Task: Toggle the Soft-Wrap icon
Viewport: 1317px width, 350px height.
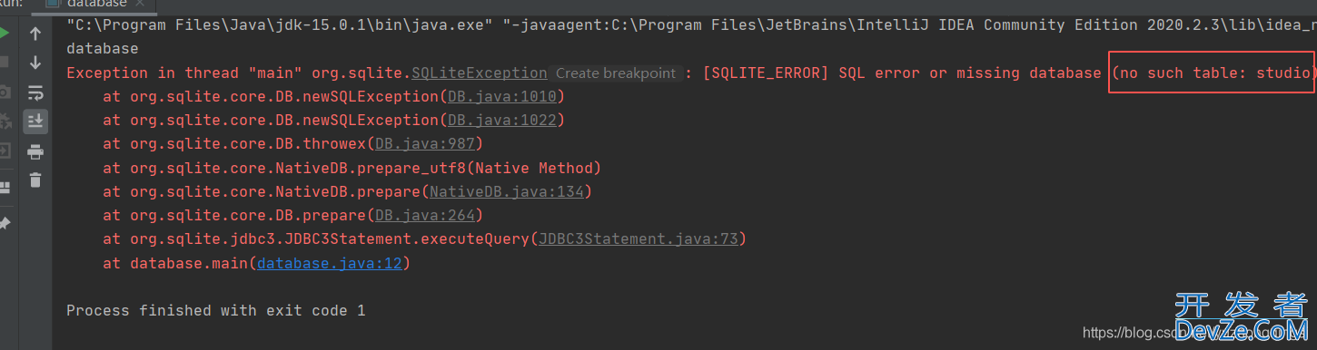Action: [x=35, y=92]
